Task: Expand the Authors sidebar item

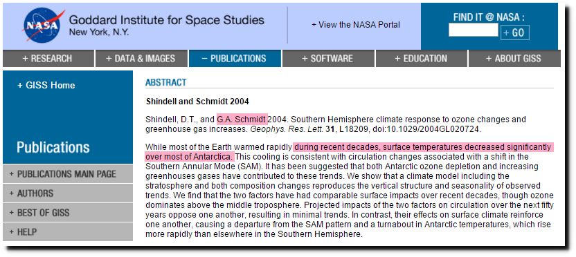Action: pyautogui.click(x=68, y=193)
